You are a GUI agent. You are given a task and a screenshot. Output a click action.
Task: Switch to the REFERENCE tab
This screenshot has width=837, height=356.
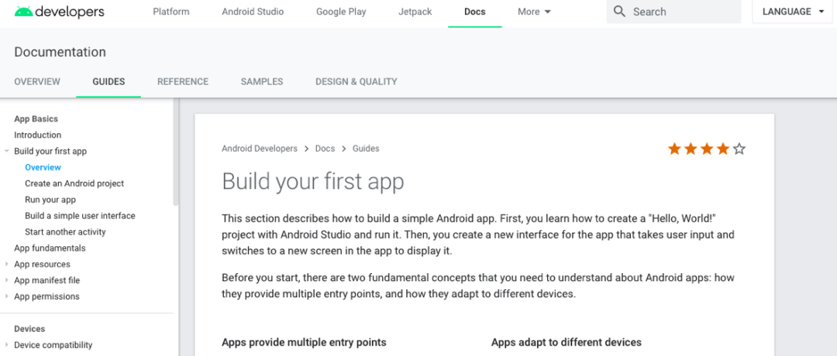183,81
